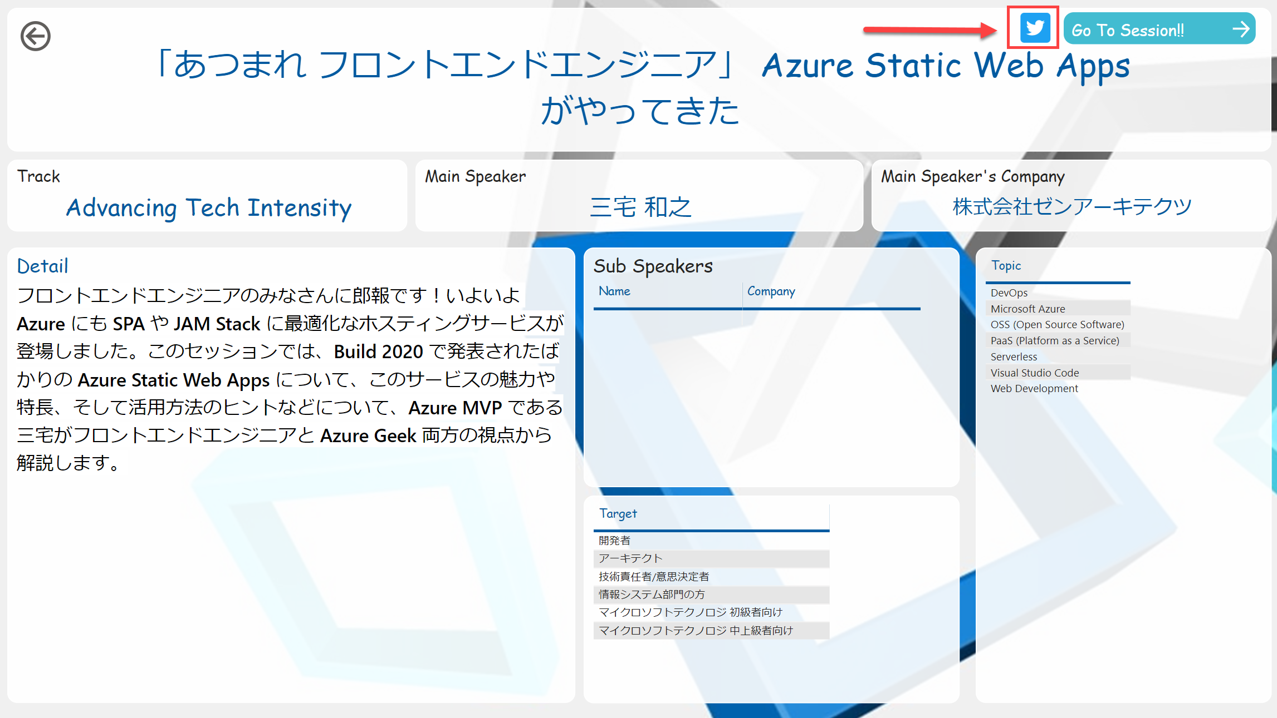
Task: Select DevOps in Topic list
Action: point(1009,293)
